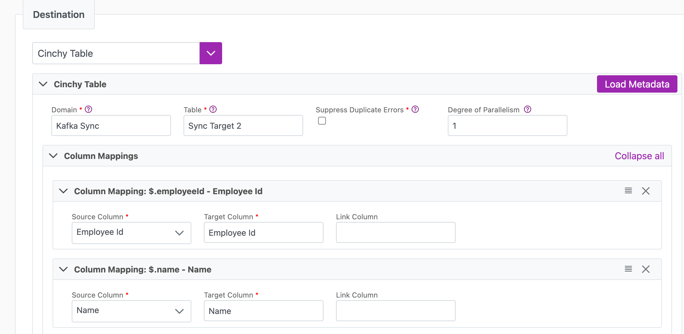Image resolution: width=684 pixels, height=334 pixels.
Task: Collapse the Column Mappings section
Action: point(53,156)
